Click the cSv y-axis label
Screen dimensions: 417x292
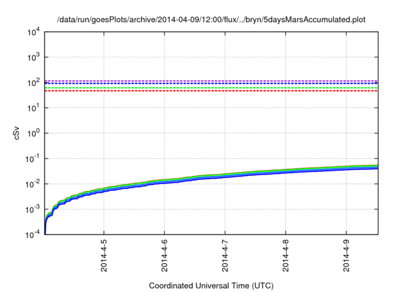pyautogui.click(x=16, y=133)
